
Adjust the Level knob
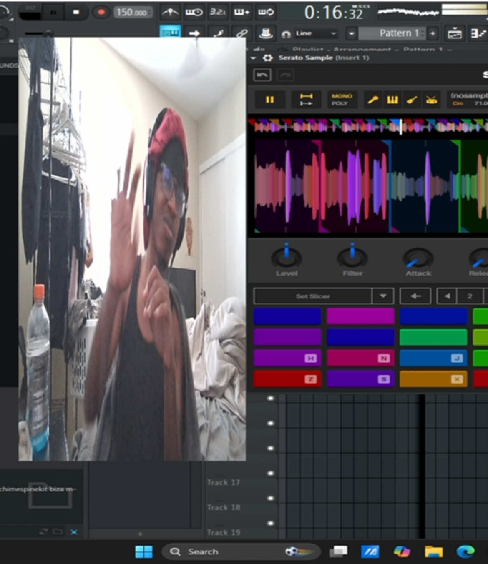287,257
